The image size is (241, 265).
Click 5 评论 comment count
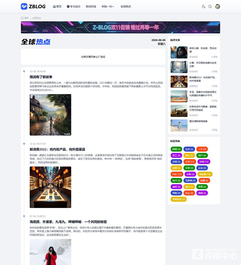(214, 57)
